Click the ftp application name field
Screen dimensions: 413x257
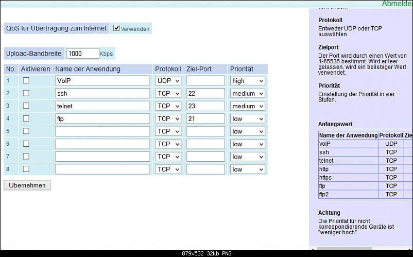[102, 119]
